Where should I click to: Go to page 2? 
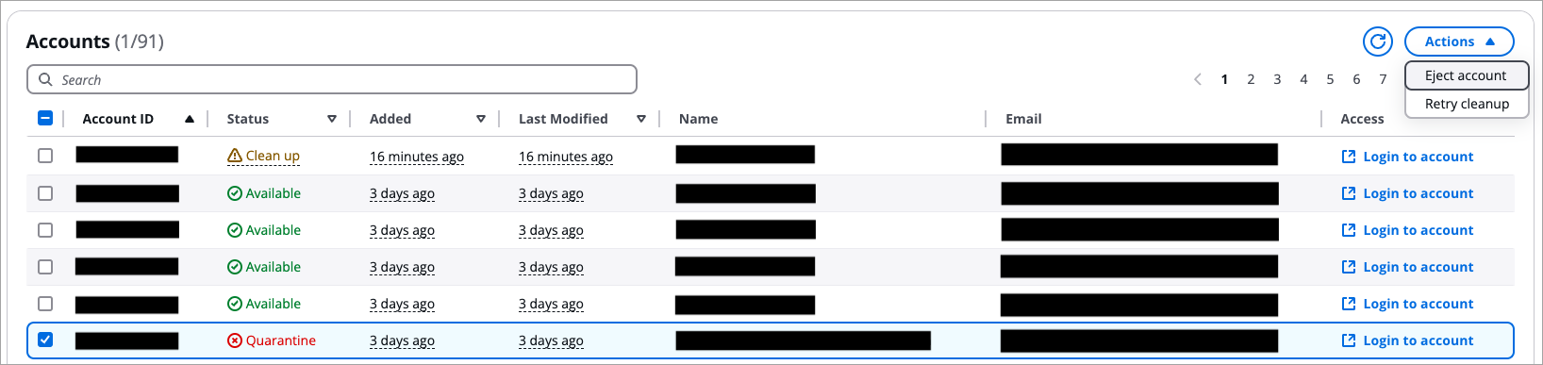(x=1251, y=79)
